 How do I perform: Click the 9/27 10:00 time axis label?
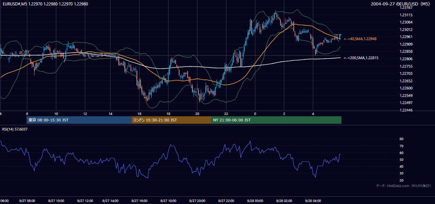click(56, 201)
